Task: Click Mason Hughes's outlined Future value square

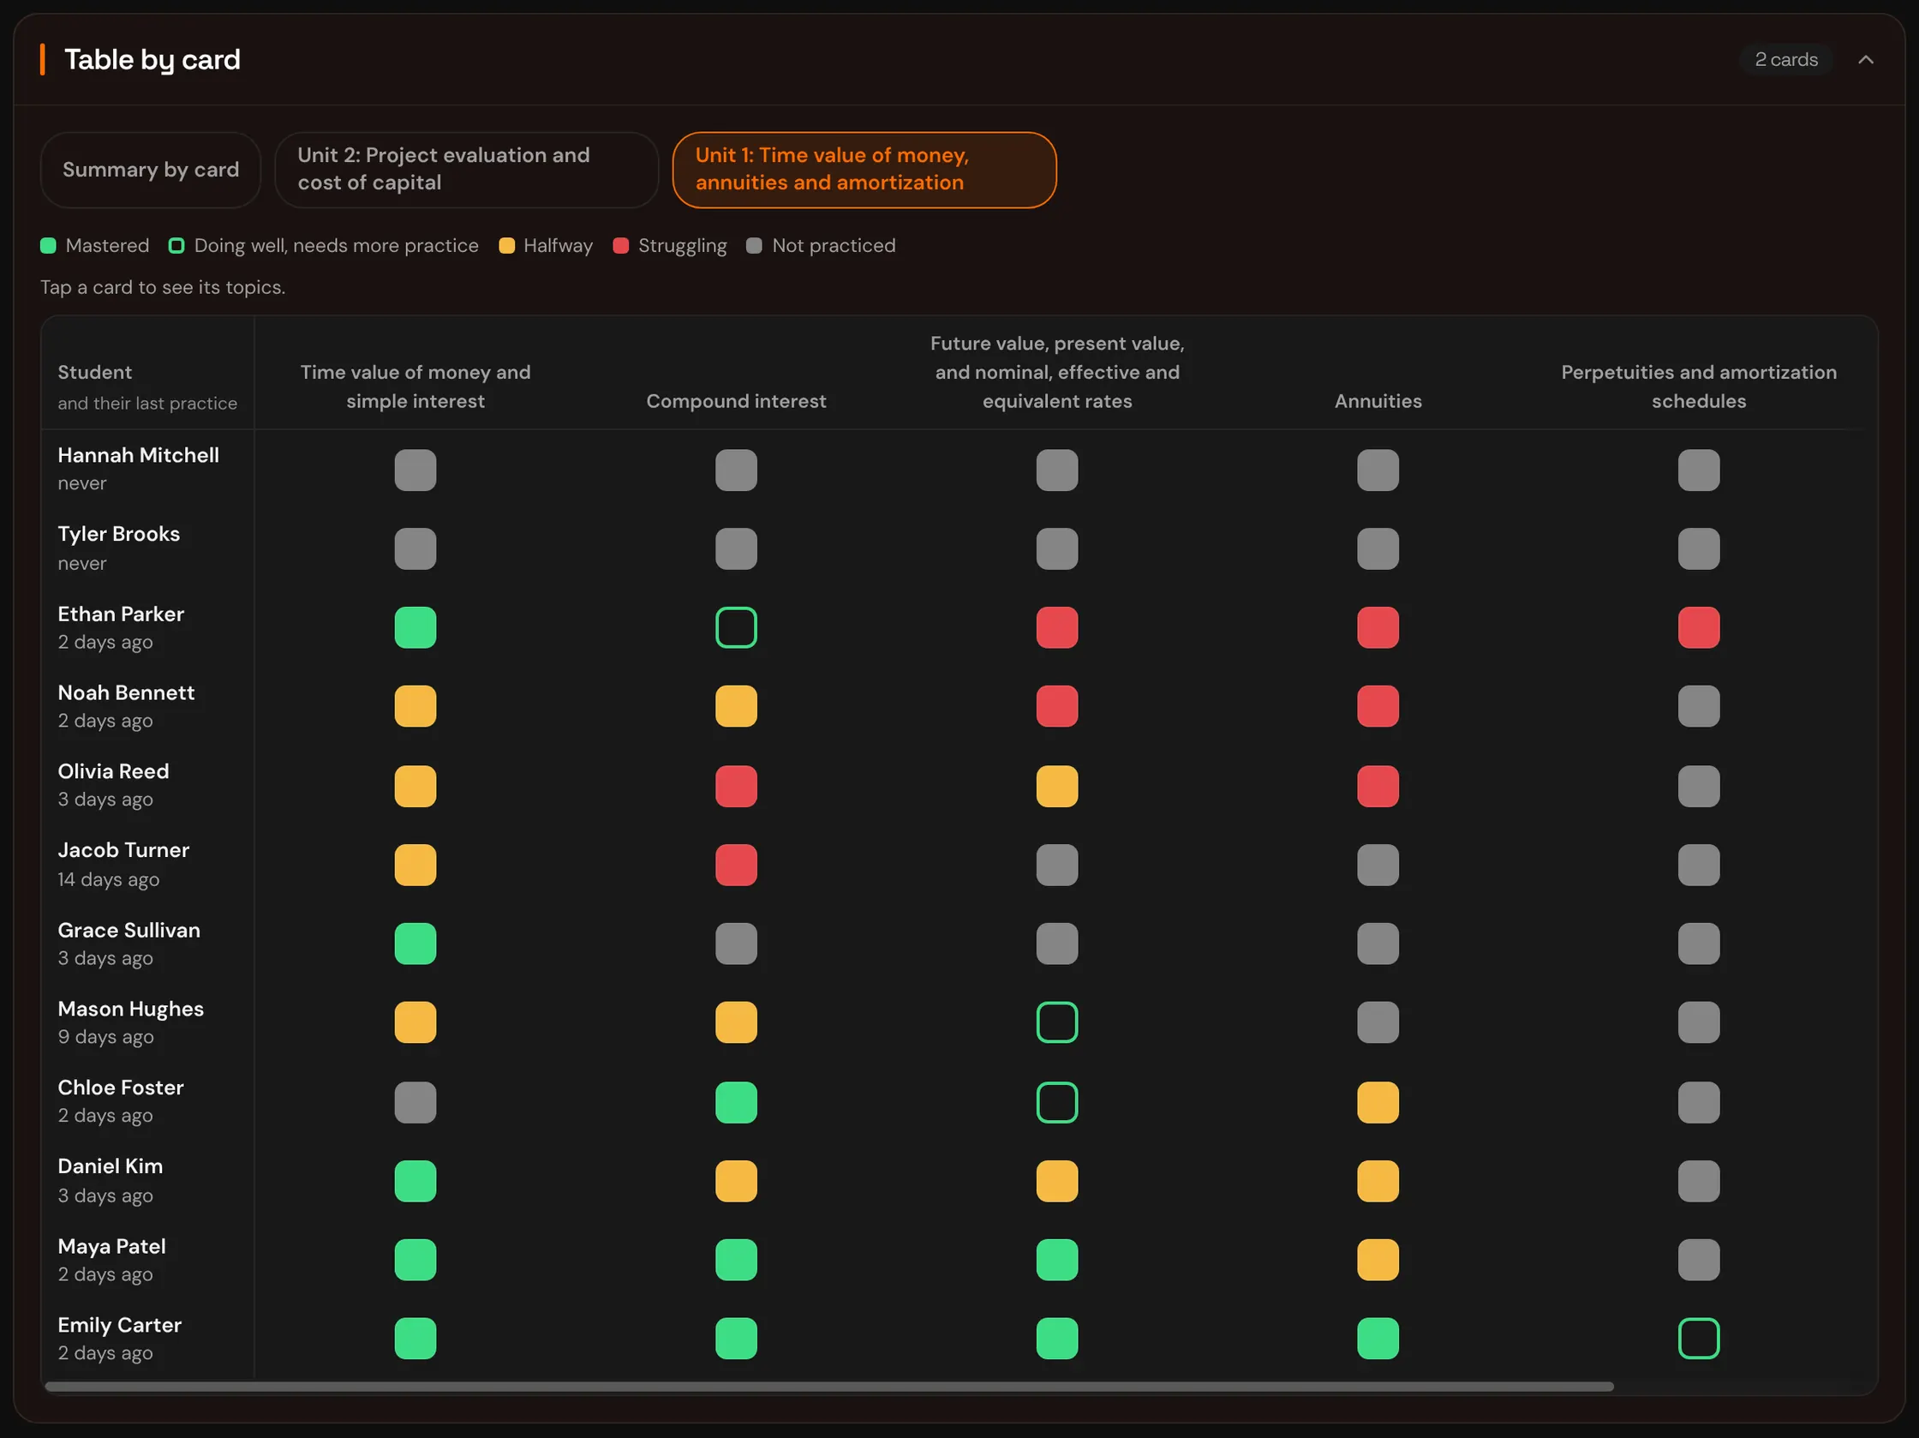Action: pyautogui.click(x=1056, y=1022)
